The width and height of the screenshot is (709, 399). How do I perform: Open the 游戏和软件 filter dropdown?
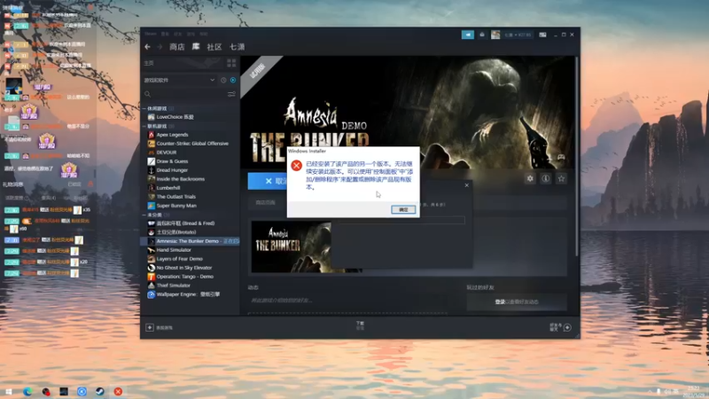coord(180,80)
